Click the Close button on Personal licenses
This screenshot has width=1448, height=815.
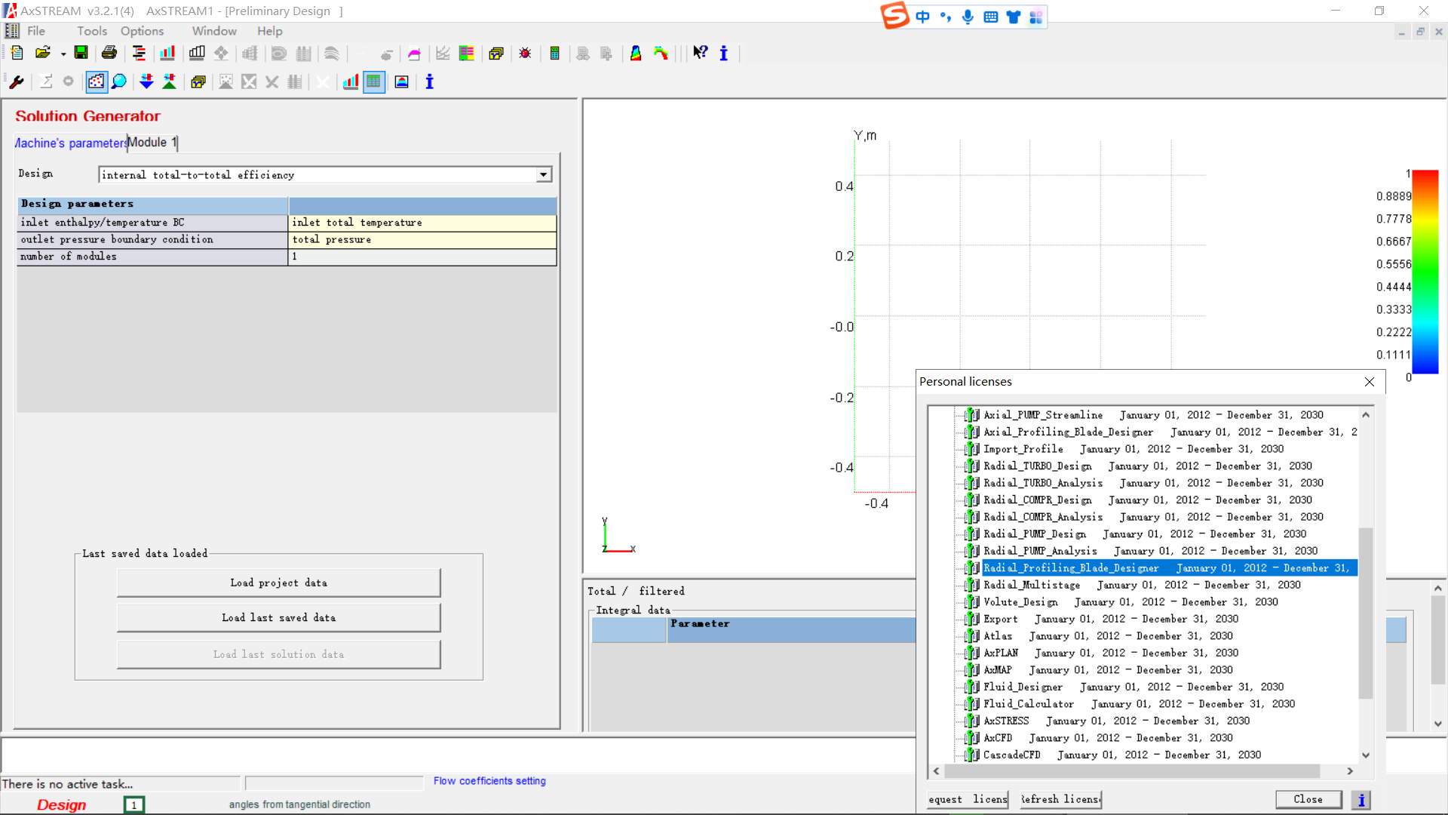(x=1307, y=799)
